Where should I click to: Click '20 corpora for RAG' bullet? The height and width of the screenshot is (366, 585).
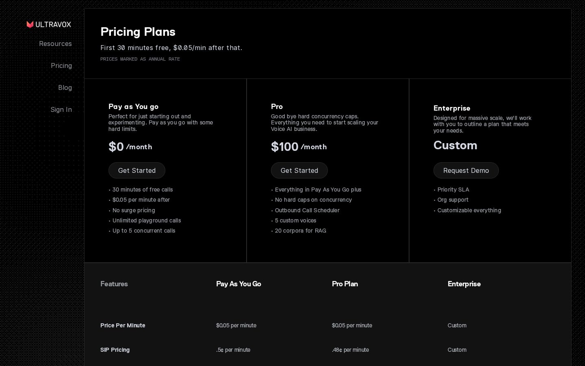click(x=301, y=231)
